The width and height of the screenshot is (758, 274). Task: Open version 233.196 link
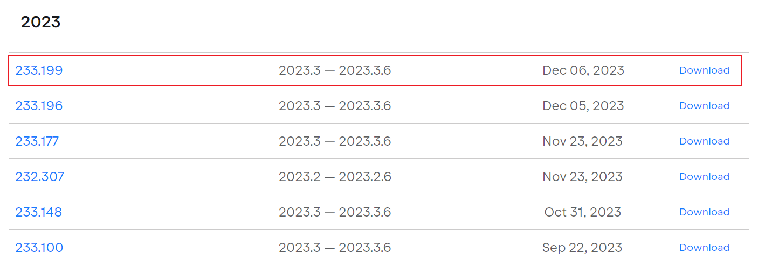point(39,106)
